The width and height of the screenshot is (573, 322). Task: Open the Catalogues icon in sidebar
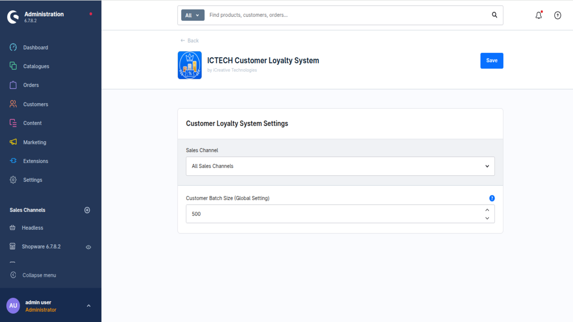coord(13,66)
